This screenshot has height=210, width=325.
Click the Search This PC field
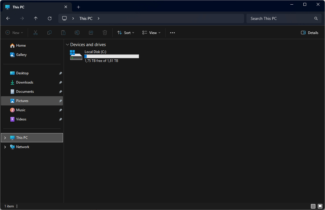pyautogui.click(x=284, y=18)
